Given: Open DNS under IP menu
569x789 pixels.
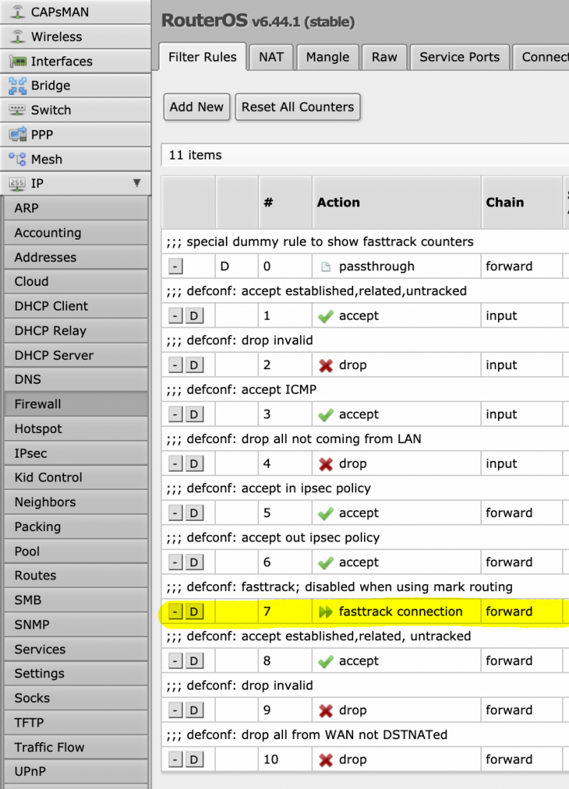Looking at the screenshot, I should click(76, 380).
